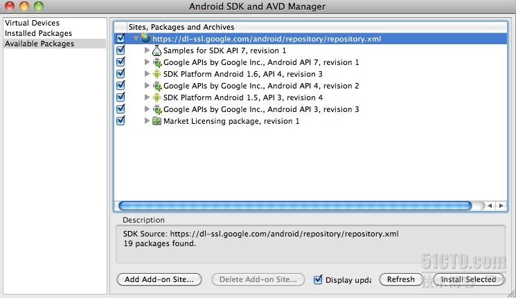Viewport: 516px width, 298px height.
Task: Uncheck the repository.xml site checkbox
Action: (x=121, y=38)
